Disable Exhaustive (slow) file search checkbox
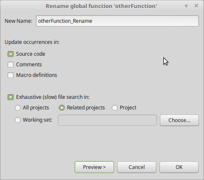Image resolution: width=204 pixels, height=180 pixels. point(11,97)
